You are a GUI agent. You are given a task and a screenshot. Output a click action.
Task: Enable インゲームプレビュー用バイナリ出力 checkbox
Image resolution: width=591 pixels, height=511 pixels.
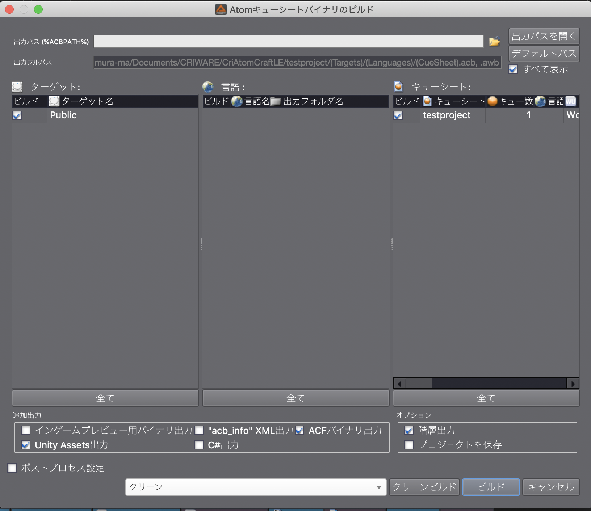26,430
